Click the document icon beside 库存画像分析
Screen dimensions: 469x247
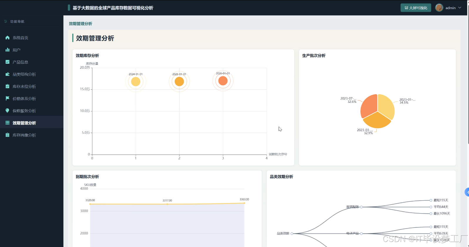click(7, 135)
